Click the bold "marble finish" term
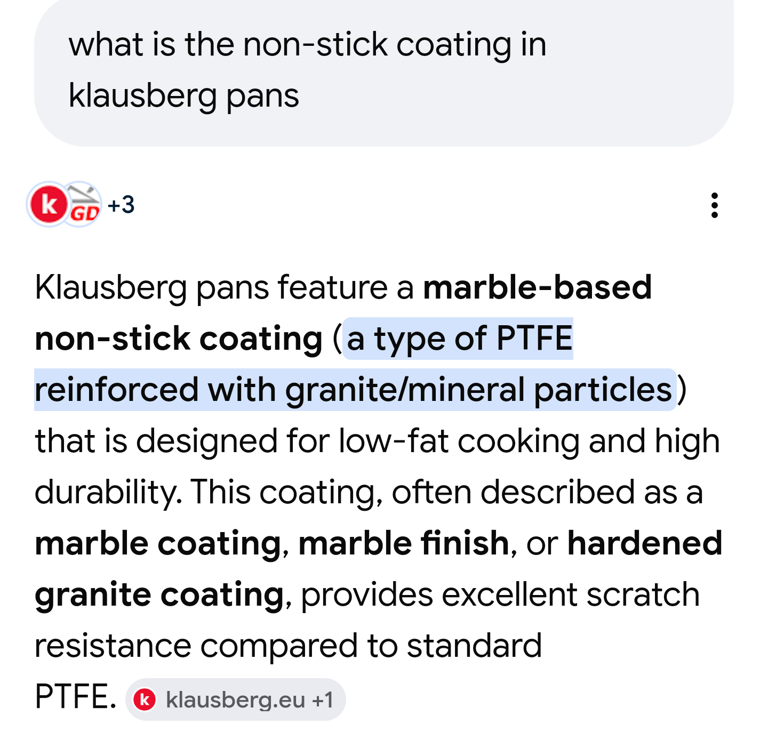Screen dimensions: 768x756 click(x=404, y=543)
